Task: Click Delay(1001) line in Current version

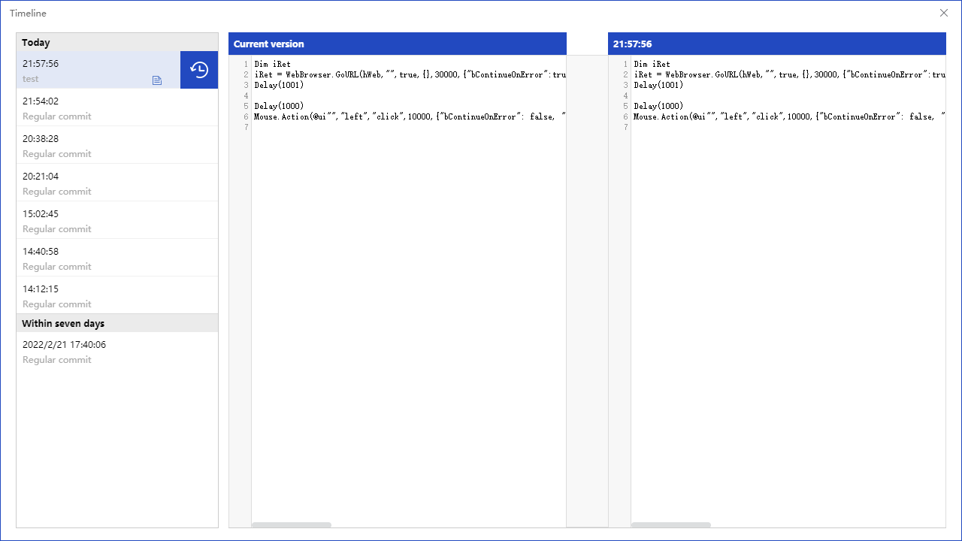Action: [x=279, y=85]
